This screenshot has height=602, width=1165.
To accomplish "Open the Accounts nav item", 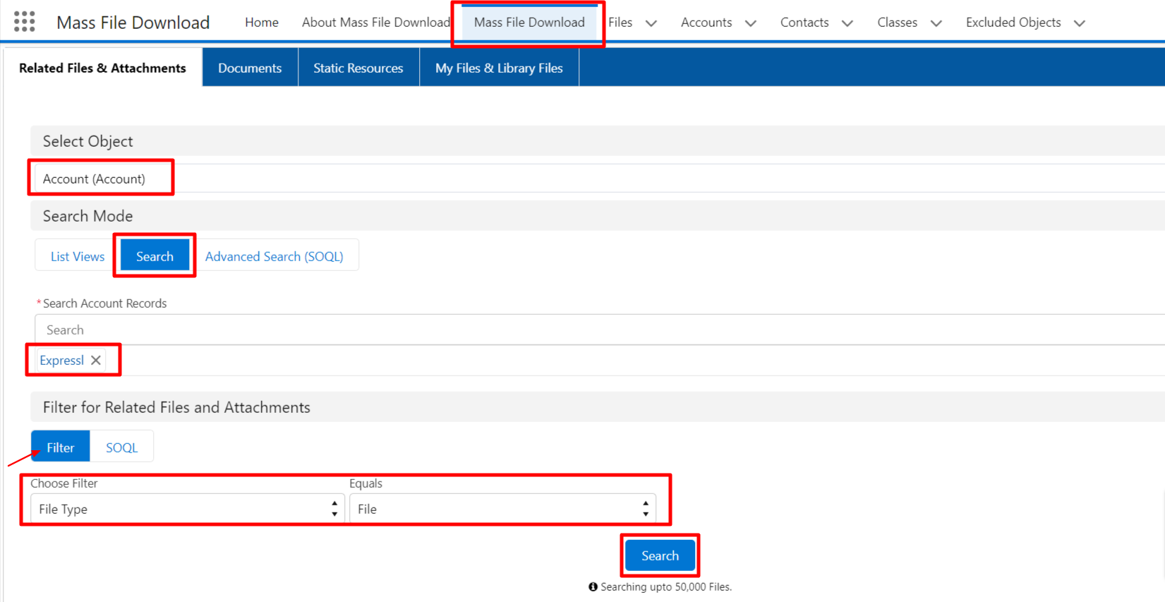I will click(706, 23).
